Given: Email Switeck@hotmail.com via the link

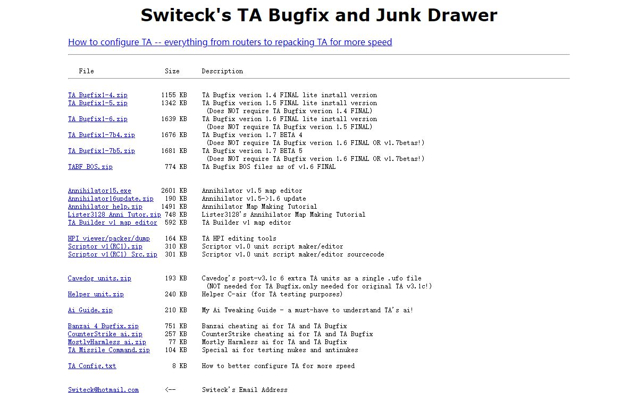Looking at the screenshot, I should (103, 390).
